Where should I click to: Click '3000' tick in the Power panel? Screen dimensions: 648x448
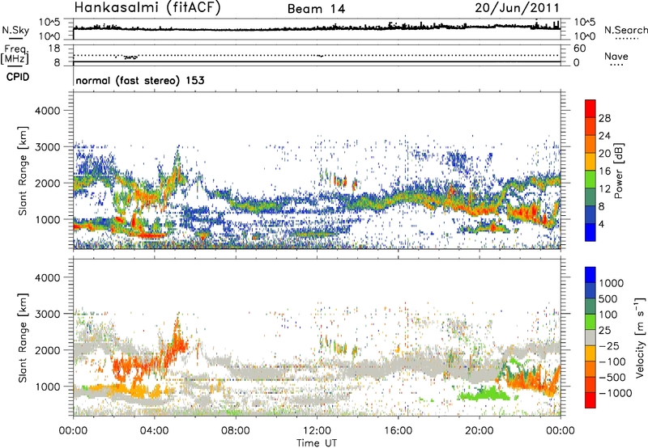47,147
